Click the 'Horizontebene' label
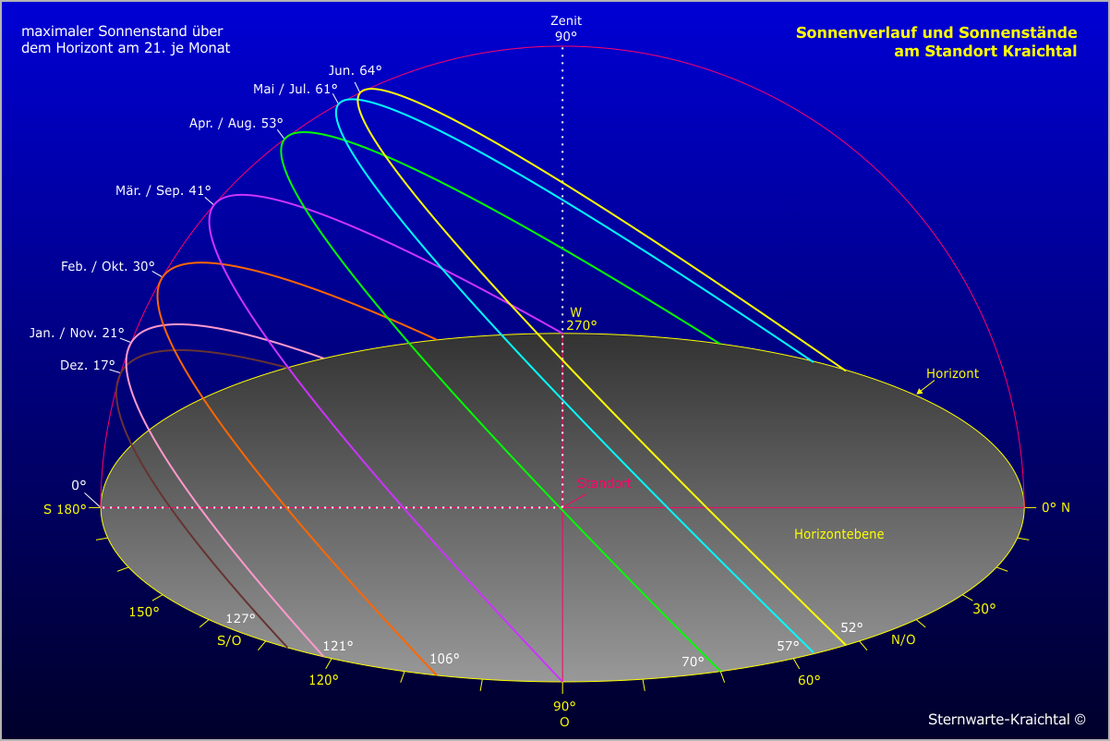 [x=839, y=534]
